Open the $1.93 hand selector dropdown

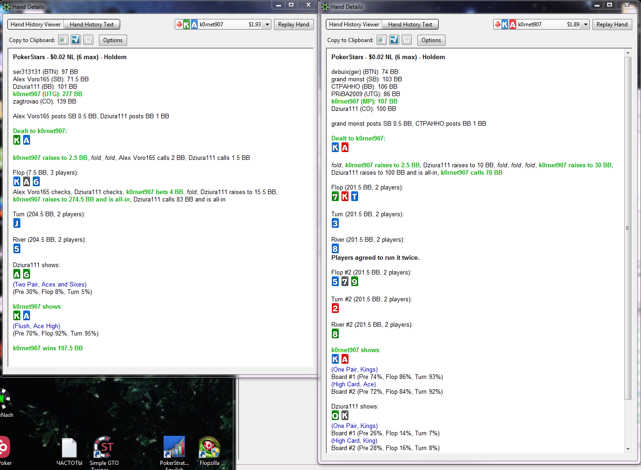coord(267,24)
